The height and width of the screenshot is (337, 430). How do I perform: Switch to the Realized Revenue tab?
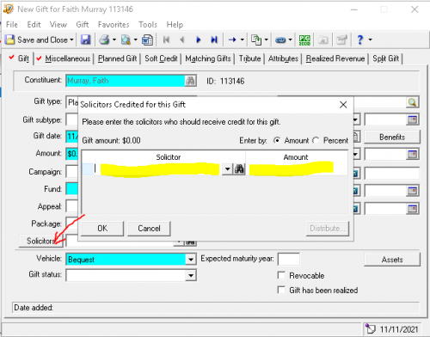335,58
